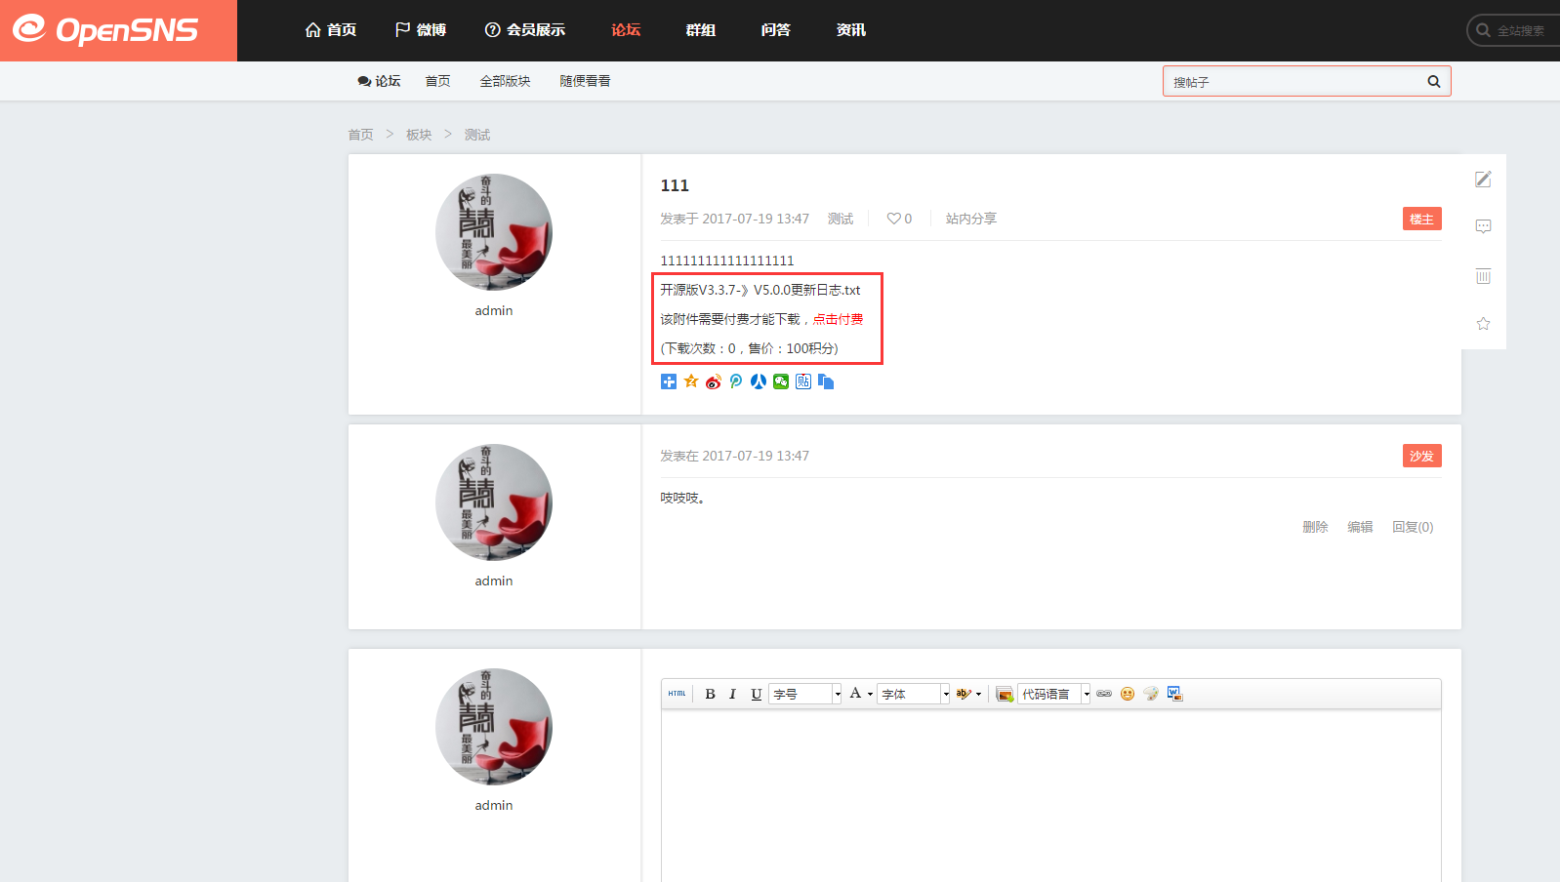This screenshot has width=1560, height=882.
Task: Insert emoticon using smiley face icon
Action: coord(1128,694)
